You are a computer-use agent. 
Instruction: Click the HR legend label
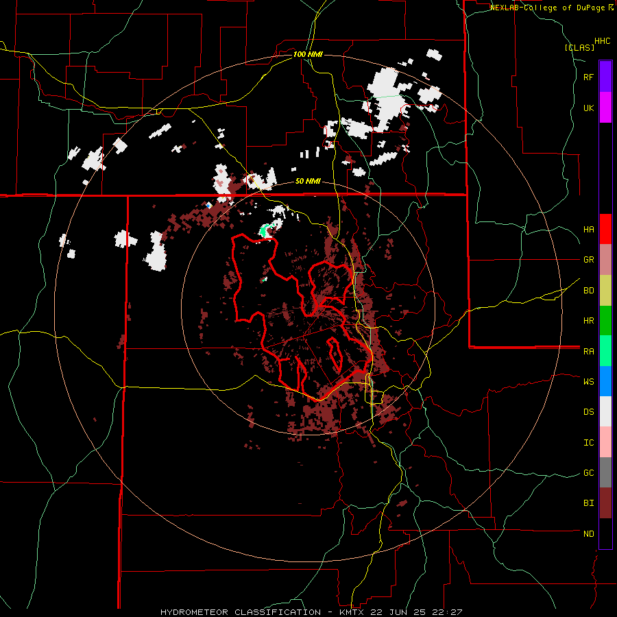[x=588, y=321]
